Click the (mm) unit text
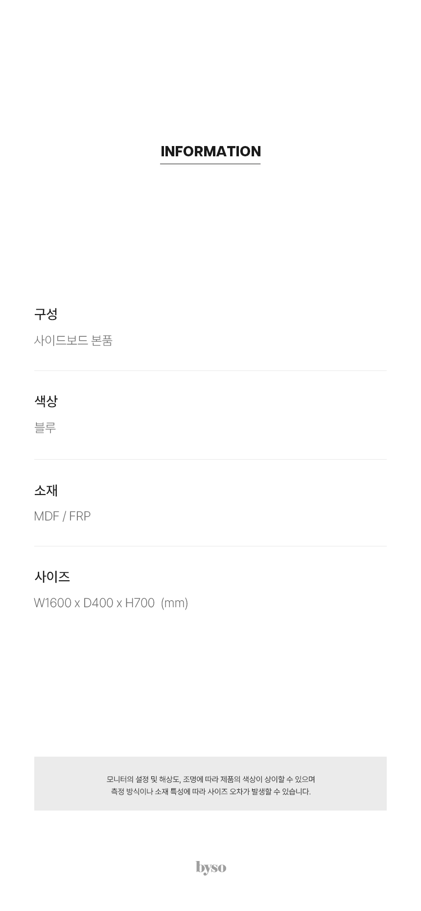The image size is (421, 911). [174, 603]
